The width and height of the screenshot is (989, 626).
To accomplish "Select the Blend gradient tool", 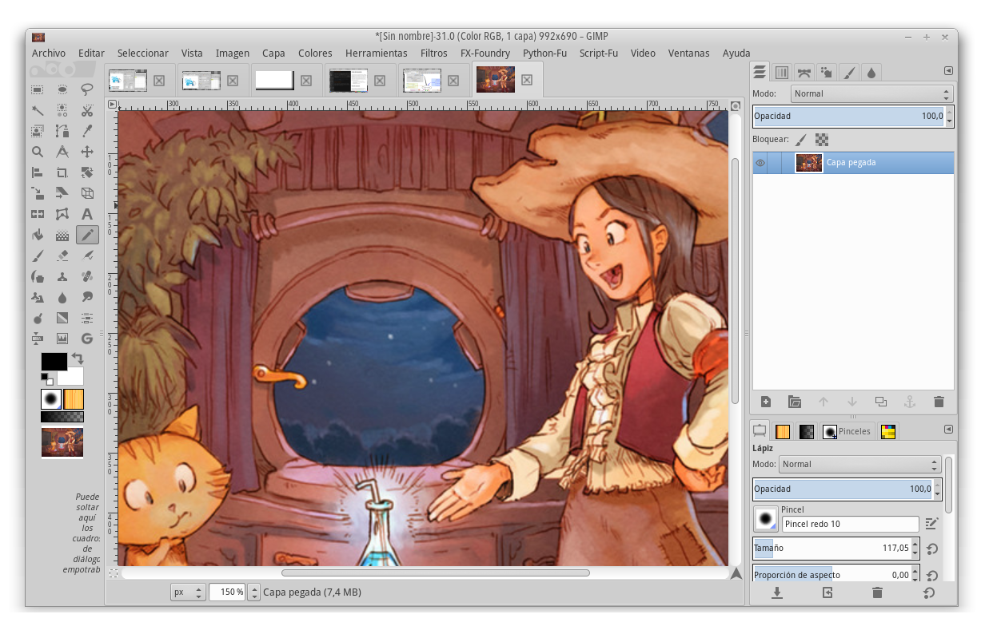I will pyautogui.click(x=62, y=235).
